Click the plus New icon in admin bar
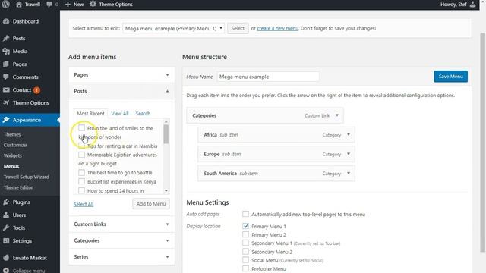Screen dimensions: 486x273 coord(68,5)
